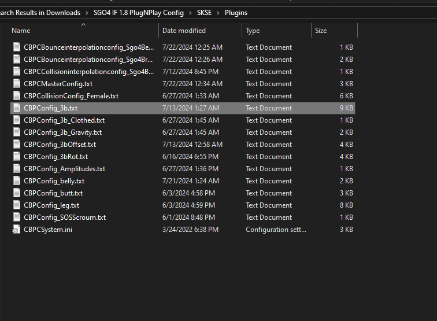The width and height of the screenshot is (437, 321).
Task: Click the CBPConfig_SOSScroum.txt file icon
Action: [x=17, y=217]
